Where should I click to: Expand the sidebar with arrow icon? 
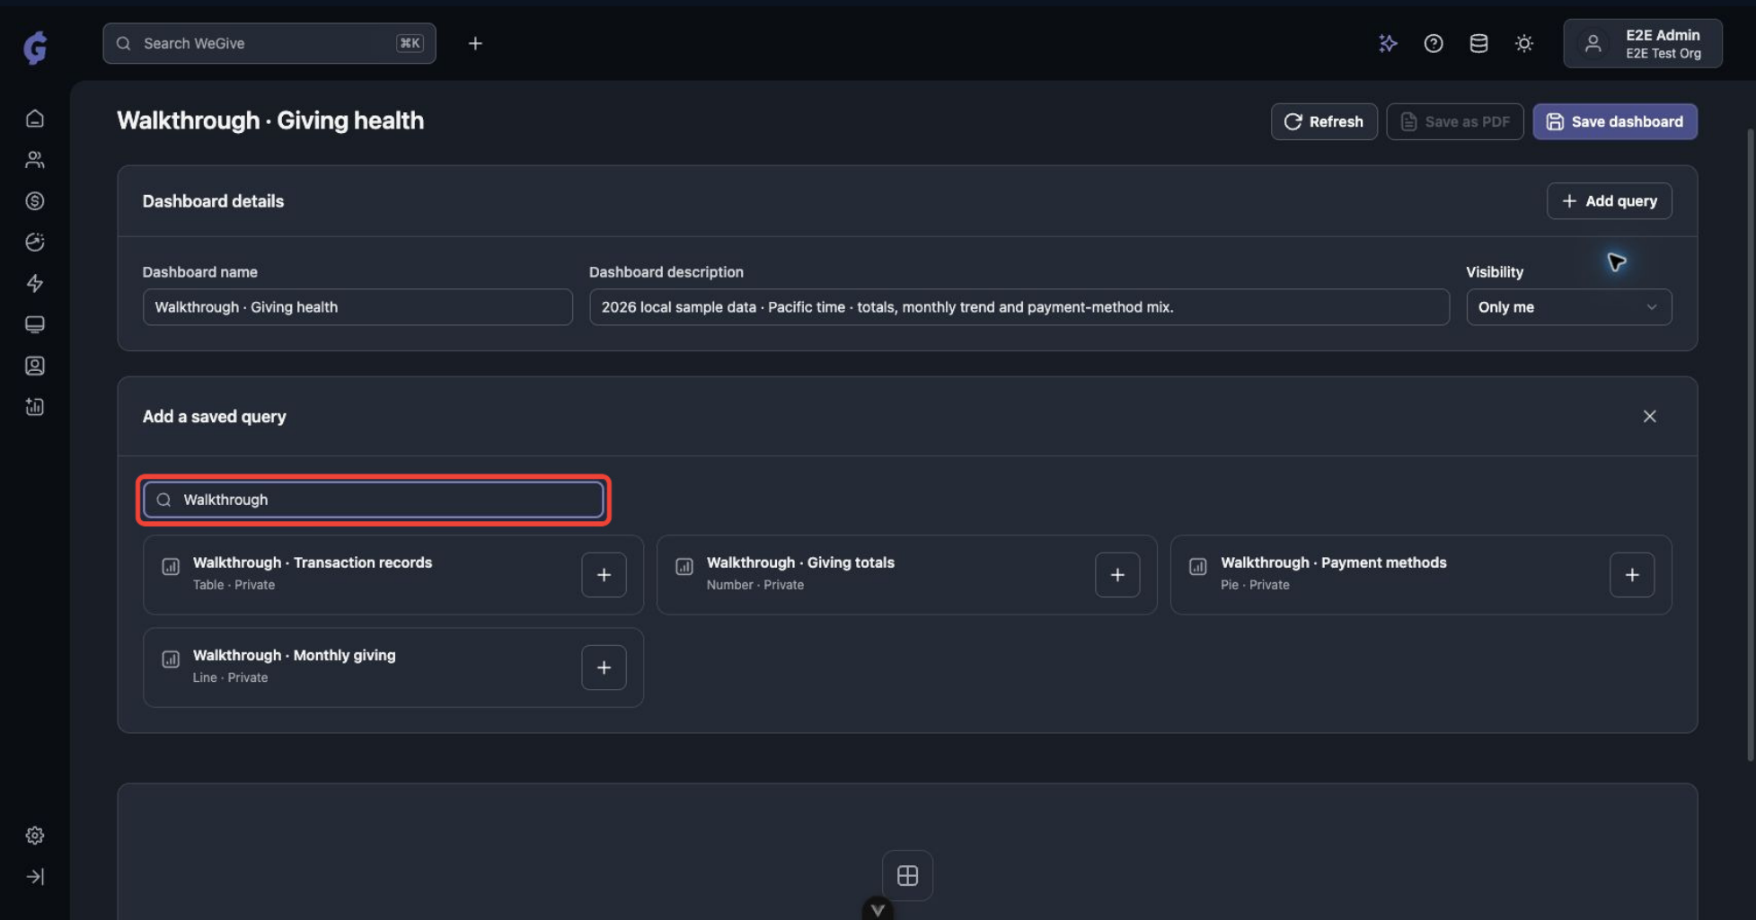[x=35, y=877]
